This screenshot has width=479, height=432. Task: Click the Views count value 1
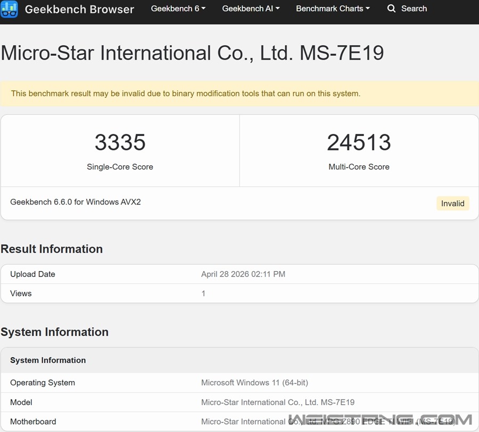pyautogui.click(x=203, y=293)
